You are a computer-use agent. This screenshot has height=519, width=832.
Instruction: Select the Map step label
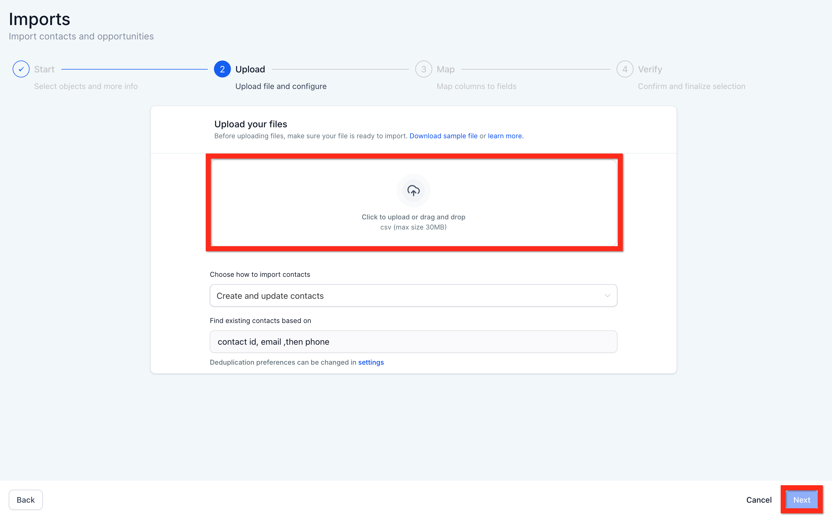[x=445, y=69]
